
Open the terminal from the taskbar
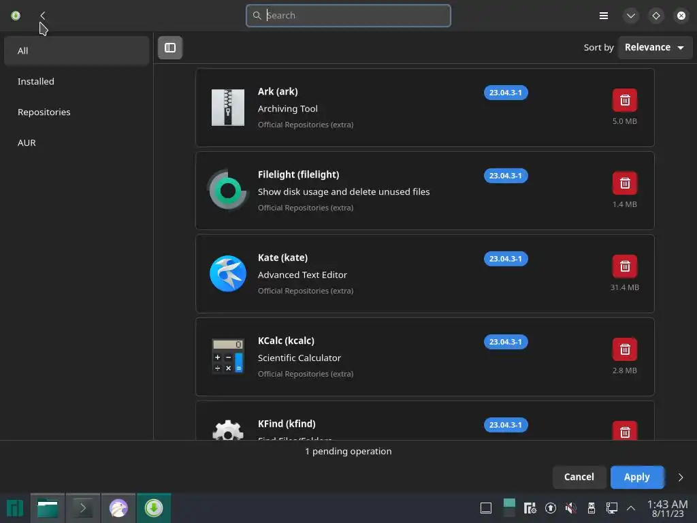coord(82,508)
